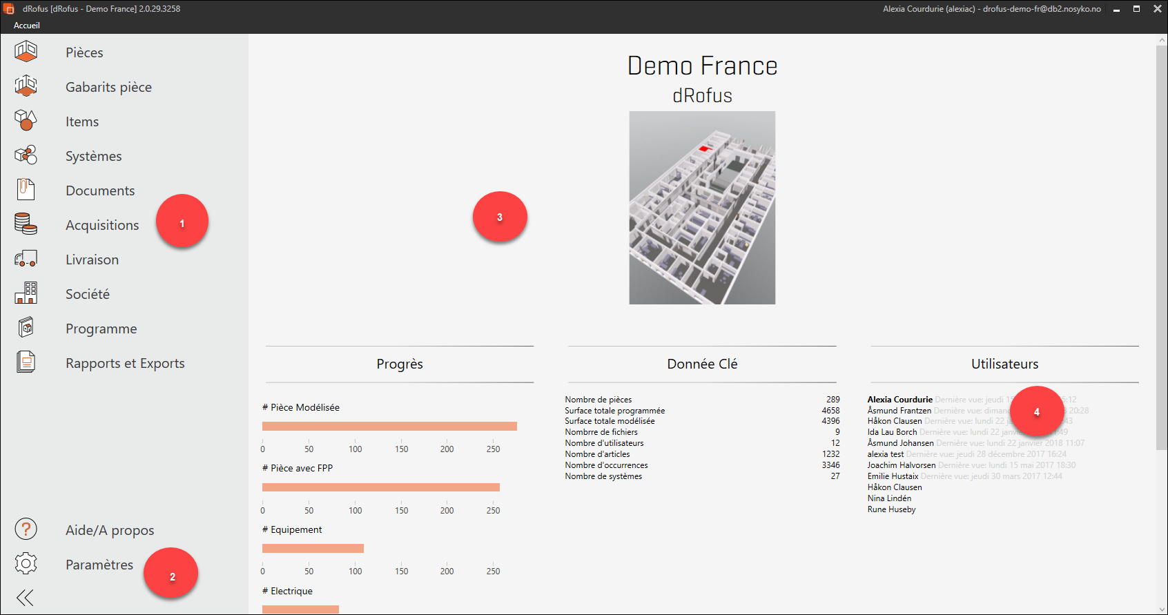Click 'Nombre d'utilisateurs' row

coord(702,443)
